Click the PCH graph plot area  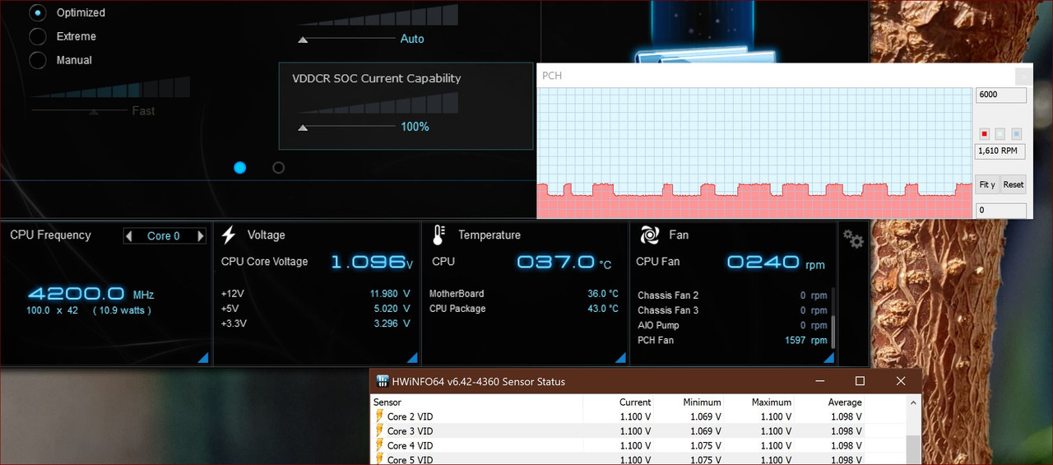click(x=754, y=152)
